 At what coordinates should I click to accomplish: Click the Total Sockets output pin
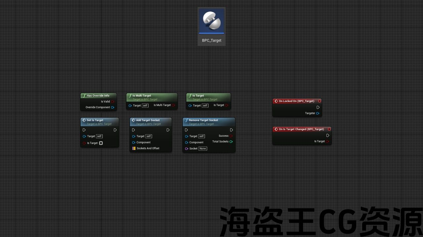coord(231,142)
